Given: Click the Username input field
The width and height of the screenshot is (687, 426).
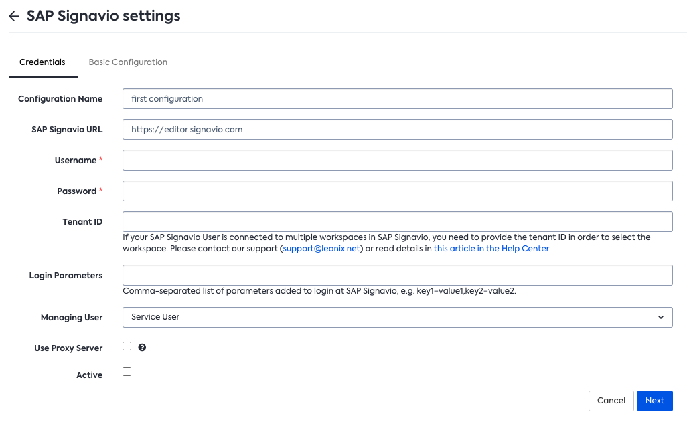Looking at the screenshot, I should 397,161.
